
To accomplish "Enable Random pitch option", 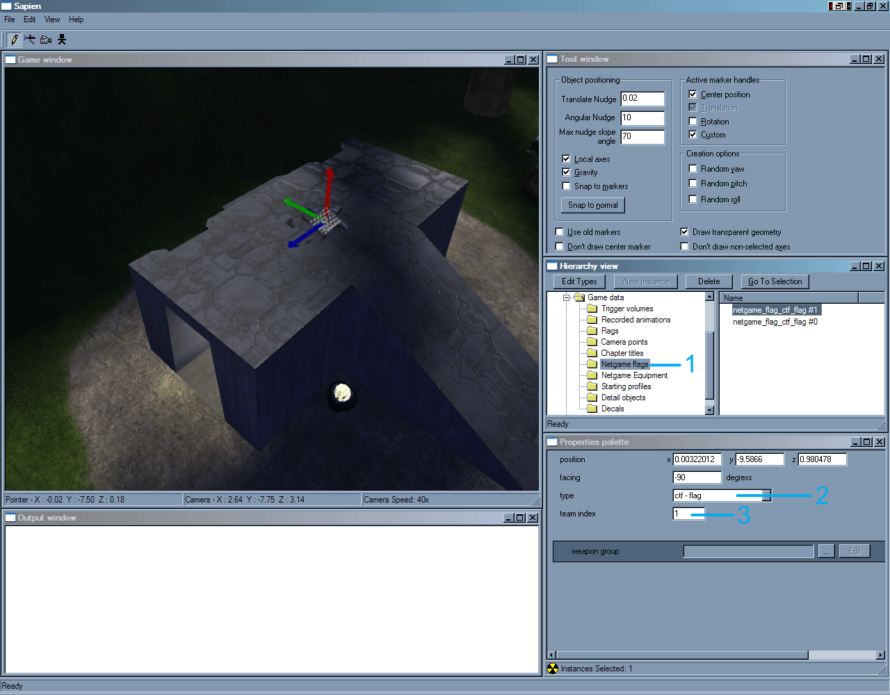I will [693, 183].
